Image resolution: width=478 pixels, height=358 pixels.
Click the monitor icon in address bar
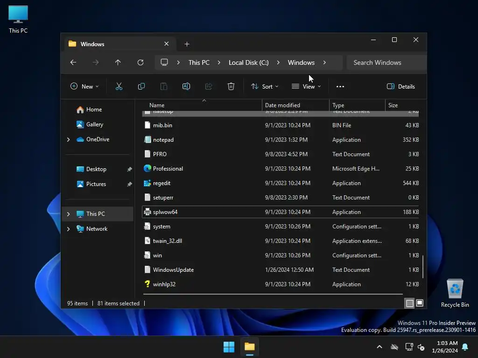(x=164, y=62)
